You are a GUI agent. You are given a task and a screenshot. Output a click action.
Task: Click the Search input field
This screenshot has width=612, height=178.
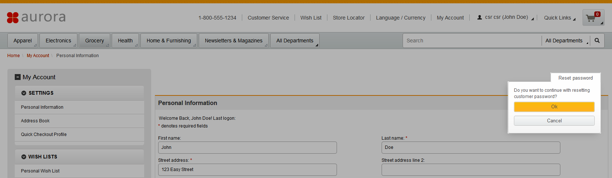[472, 41]
